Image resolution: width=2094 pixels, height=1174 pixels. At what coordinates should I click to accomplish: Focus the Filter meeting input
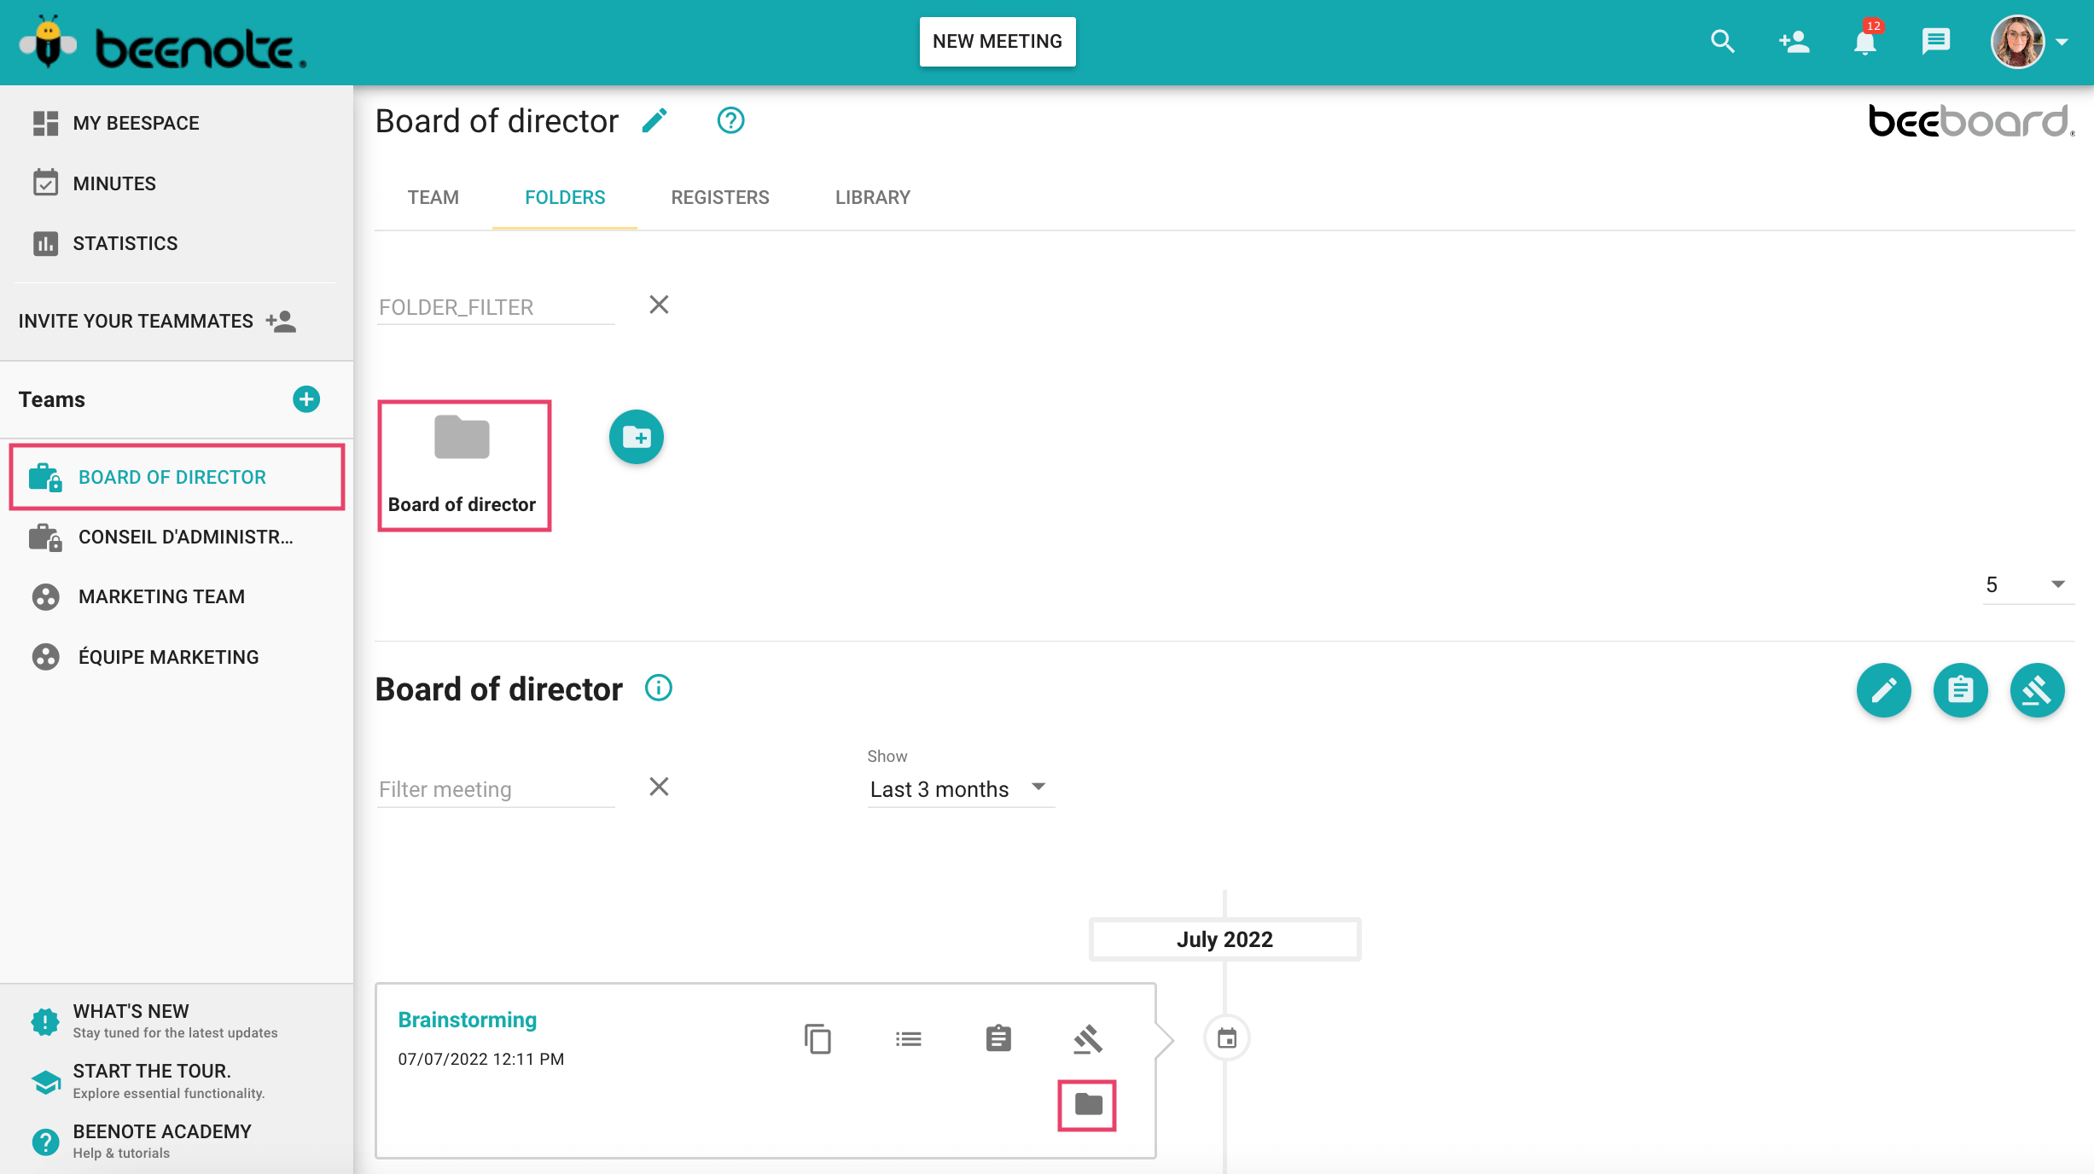click(496, 789)
